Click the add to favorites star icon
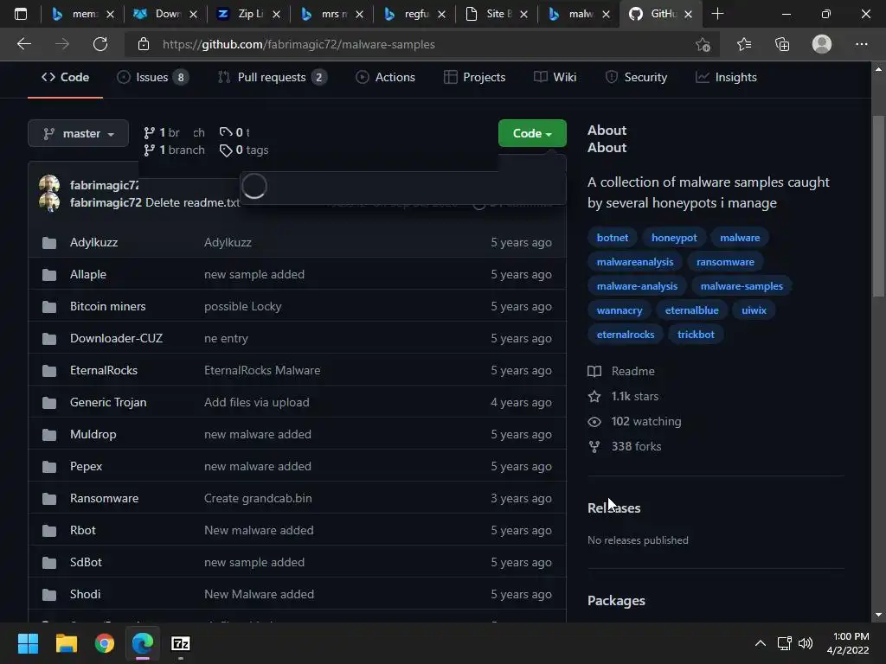The image size is (886, 664). point(703,44)
